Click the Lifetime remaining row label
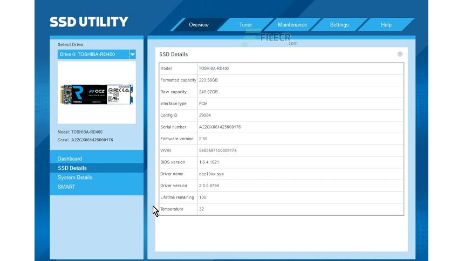This screenshot has height=261, width=451. click(x=177, y=197)
